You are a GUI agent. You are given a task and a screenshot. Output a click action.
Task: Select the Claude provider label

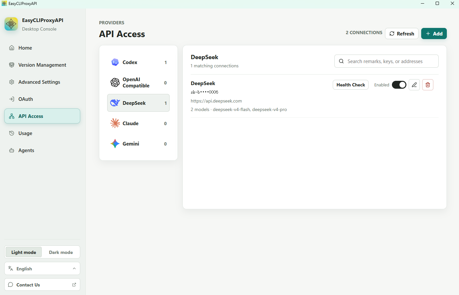(131, 124)
